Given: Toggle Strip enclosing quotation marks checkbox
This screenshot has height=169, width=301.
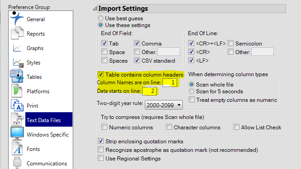Looking at the screenshot, I should tap(100, 141).
